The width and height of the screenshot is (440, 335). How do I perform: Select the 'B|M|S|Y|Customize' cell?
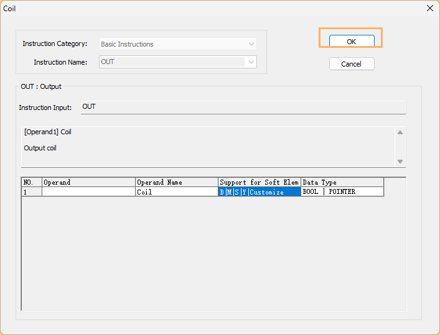click(260, 192)
